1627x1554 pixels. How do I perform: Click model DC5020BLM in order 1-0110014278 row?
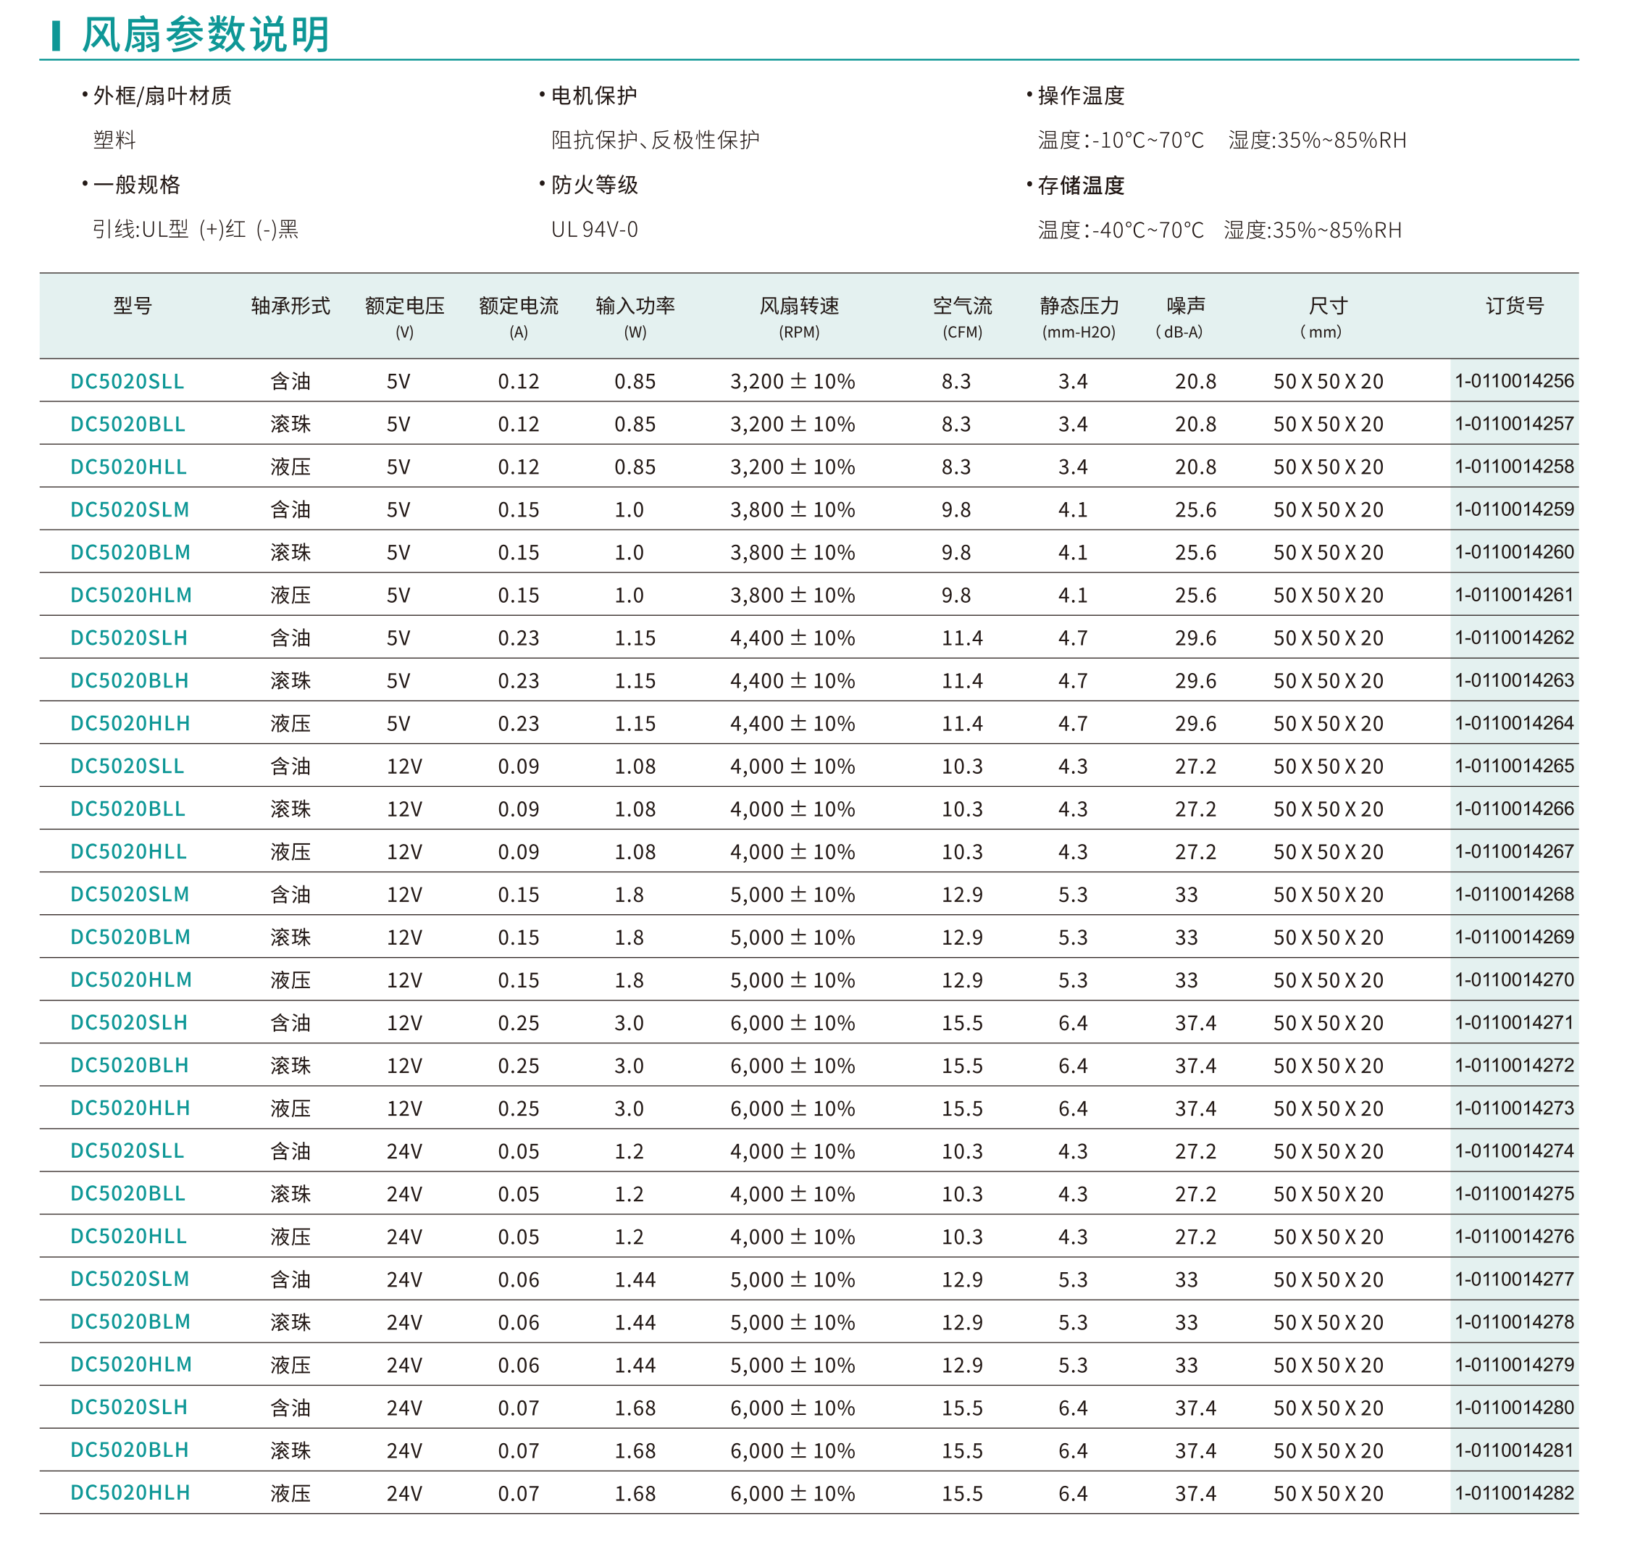(x=130, y=1322)
